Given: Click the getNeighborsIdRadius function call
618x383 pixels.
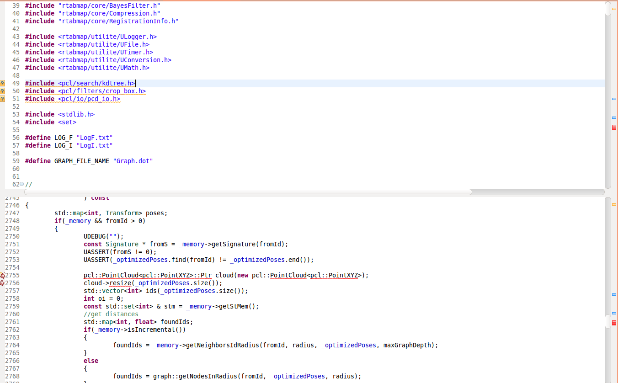Looking at the screenshot, I should pyautogui.click(x=222, y=345).
